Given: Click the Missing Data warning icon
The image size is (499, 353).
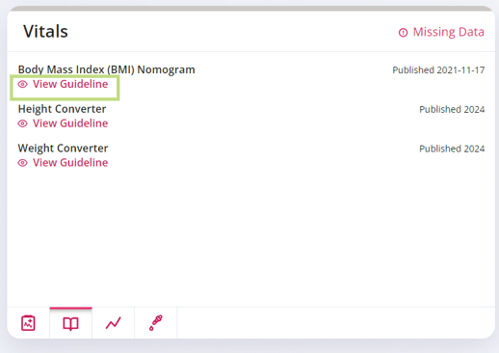Looking at the screenshot, I should pos(403,33).
